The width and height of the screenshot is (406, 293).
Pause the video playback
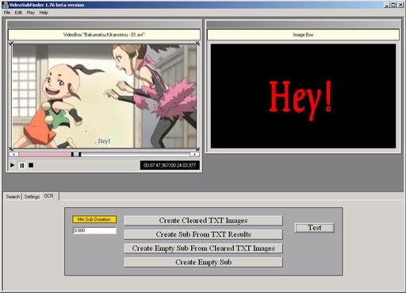pyautogui.click(x=22, y=165)
